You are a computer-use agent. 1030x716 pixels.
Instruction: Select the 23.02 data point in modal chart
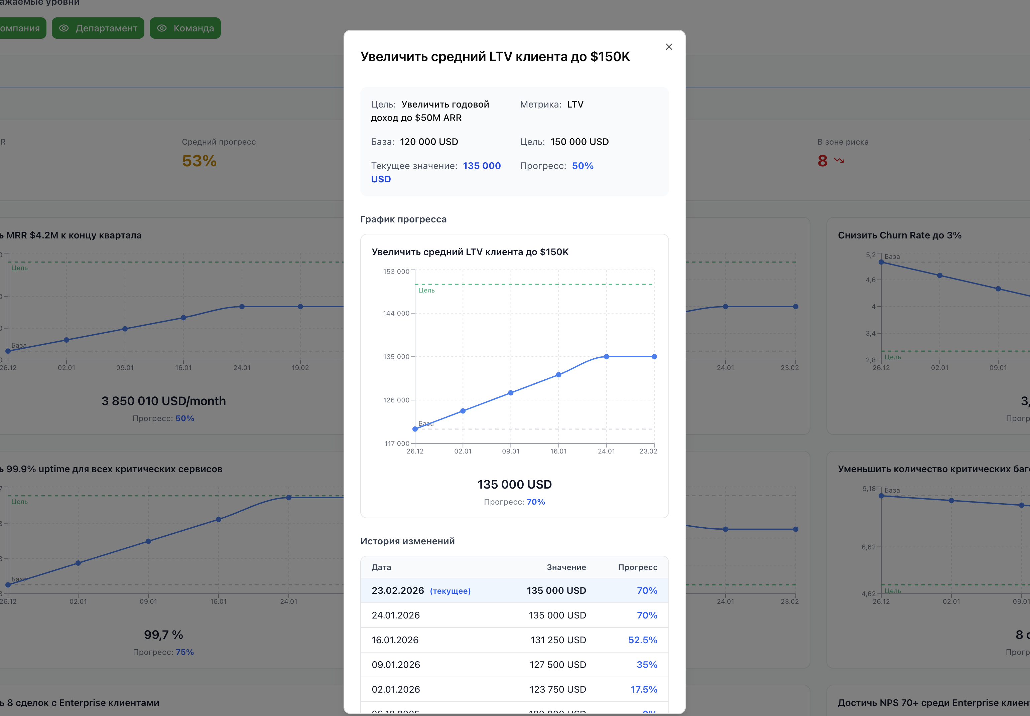[x=654, y=357]
